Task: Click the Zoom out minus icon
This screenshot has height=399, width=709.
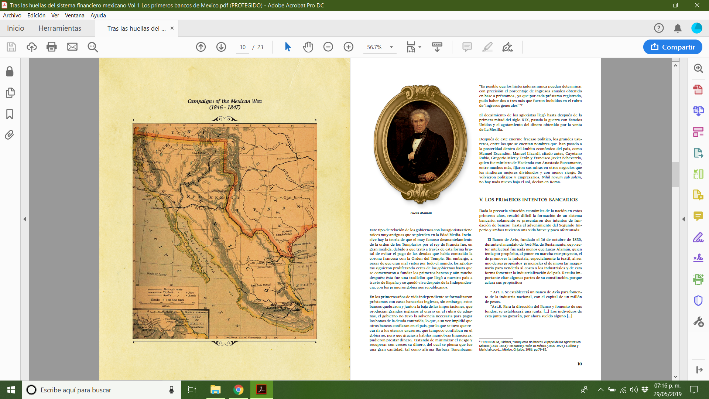Action: click(328, 47)
